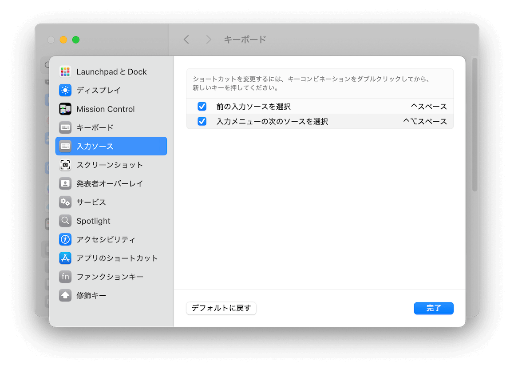This screenshot has height=373, width=514.
Task: Click the アクセシビリティ icon
Action: click(65, 239)
